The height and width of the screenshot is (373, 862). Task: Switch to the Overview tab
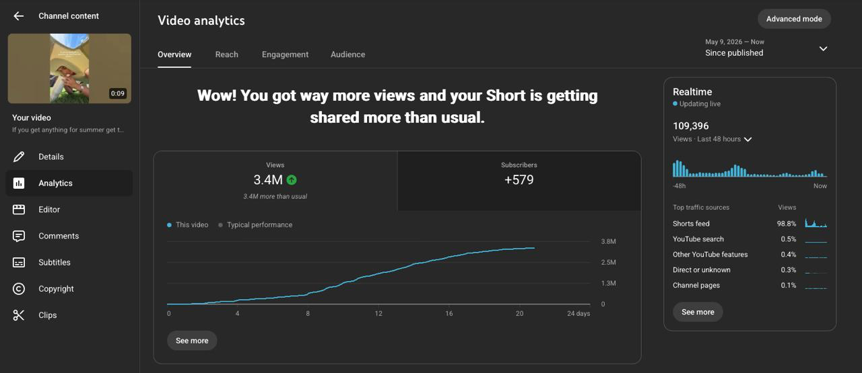coord(174,54)
